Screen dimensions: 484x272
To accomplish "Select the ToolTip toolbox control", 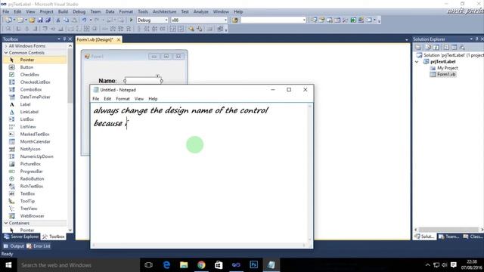I will coord(27,201).
